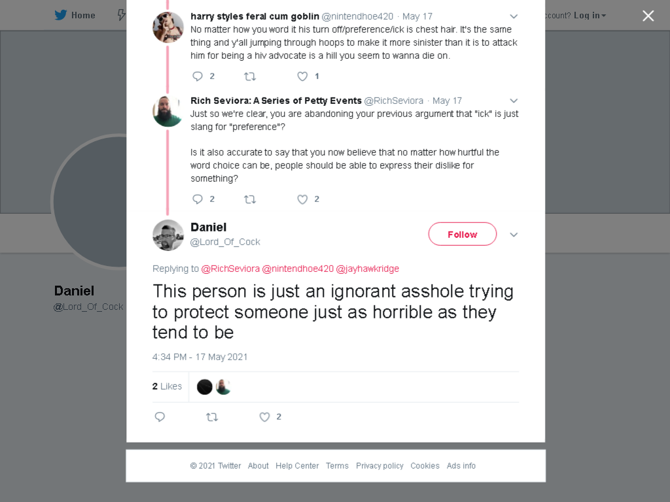
Task: Open the Log in dropdown
Action: point(590,16)
